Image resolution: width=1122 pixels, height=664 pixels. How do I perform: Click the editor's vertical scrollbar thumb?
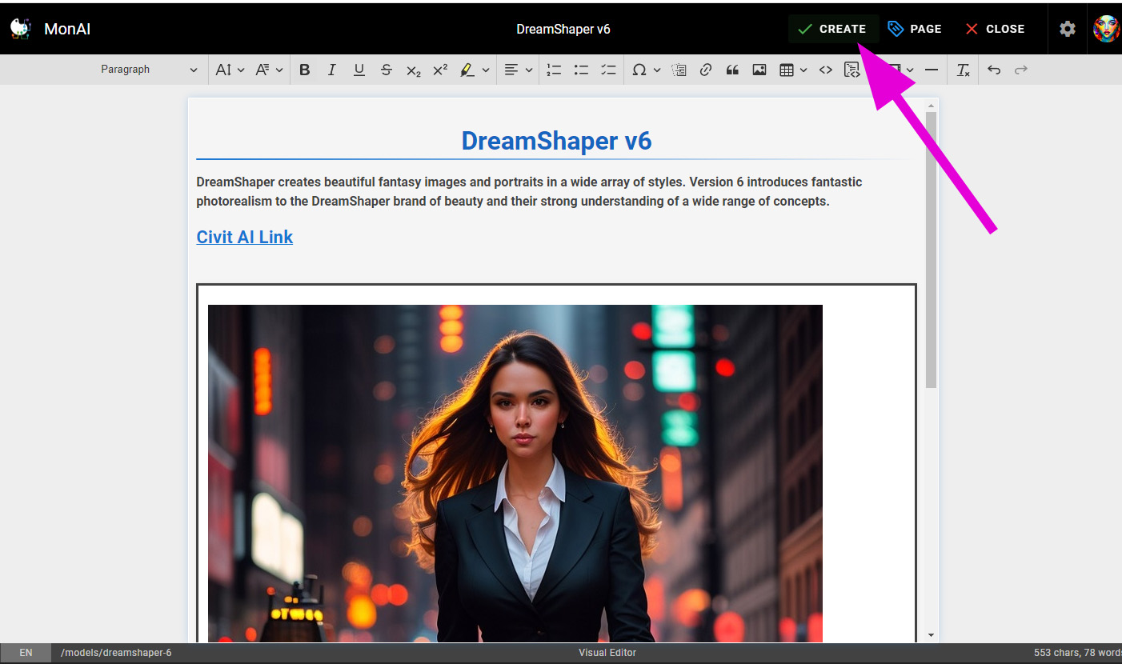[x=931, y=248]
